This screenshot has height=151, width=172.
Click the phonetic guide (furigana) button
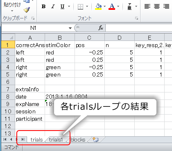[129, 7]
